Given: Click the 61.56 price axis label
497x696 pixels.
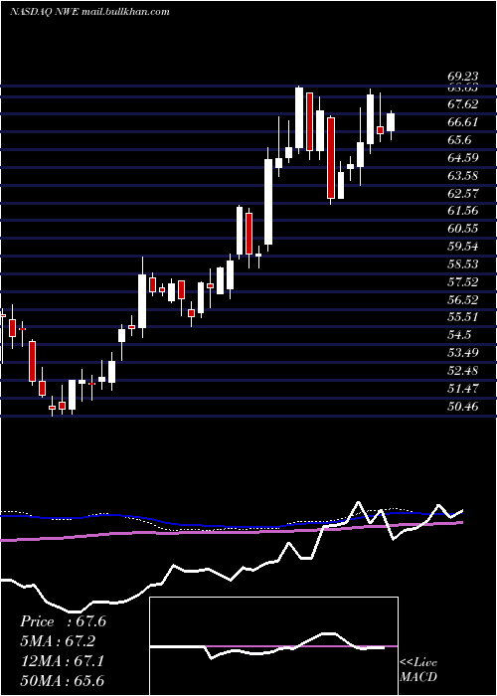Looking at the screenshot, I should click(x=463, y=211).
